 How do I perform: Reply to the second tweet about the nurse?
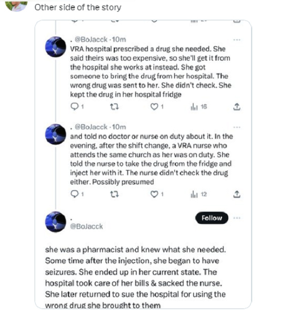pyautogui.click(x=74, y=194)
